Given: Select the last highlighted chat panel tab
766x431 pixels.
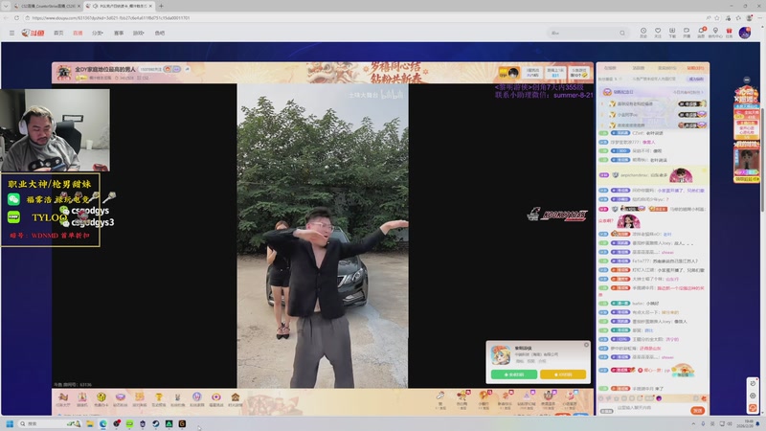Looking at the screenshot, I should pyautogui.click(x=695, y=68).
